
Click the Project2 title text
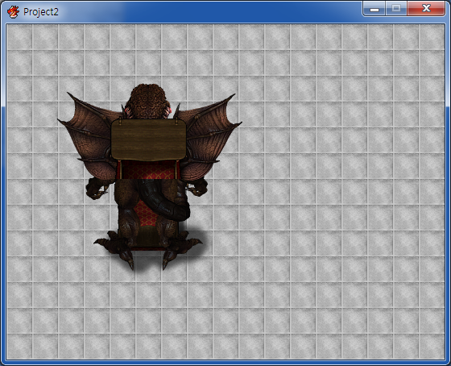click(x=41, y=12)
